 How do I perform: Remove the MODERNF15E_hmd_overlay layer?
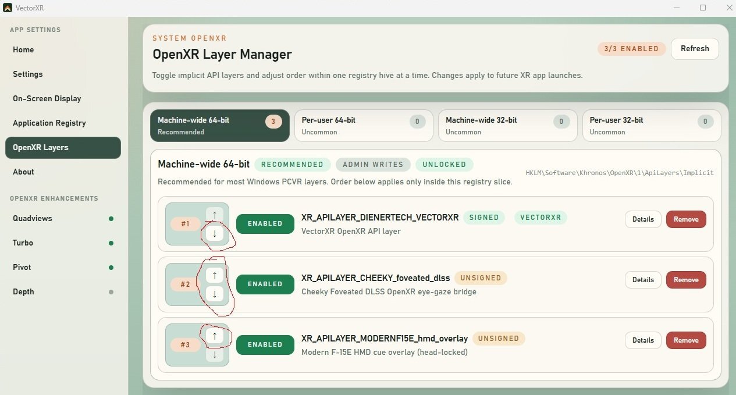[x=686, y=340]
